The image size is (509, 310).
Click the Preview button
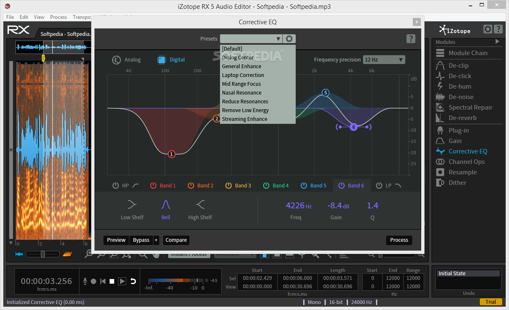pyautogui.click(x=116, y=240)
